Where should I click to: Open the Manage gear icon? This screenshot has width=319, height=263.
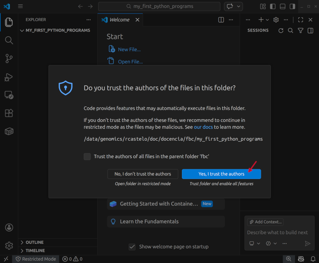9,245
